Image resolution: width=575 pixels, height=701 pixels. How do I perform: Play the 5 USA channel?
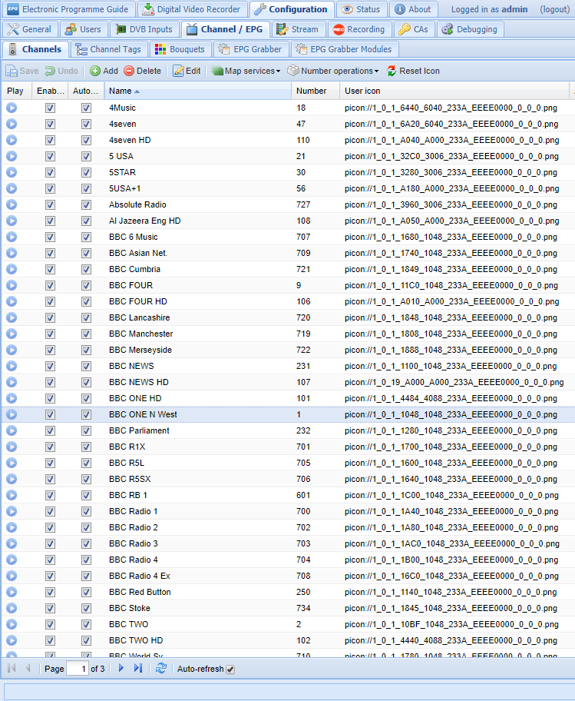pyautogui.click(x=12, y=156)
